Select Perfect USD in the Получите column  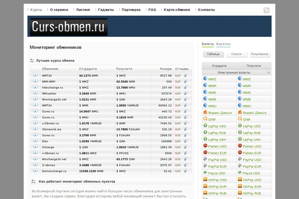(252, 146)
